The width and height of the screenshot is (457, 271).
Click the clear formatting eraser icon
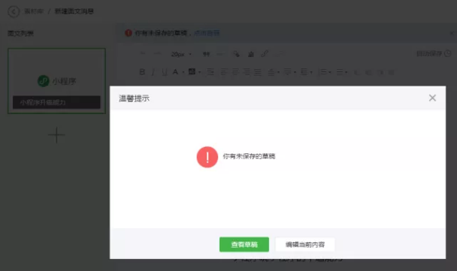(250, 54)
